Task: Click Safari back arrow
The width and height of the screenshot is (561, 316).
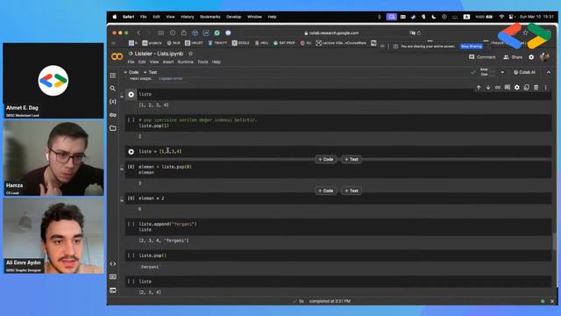Action: pos(138,32)
